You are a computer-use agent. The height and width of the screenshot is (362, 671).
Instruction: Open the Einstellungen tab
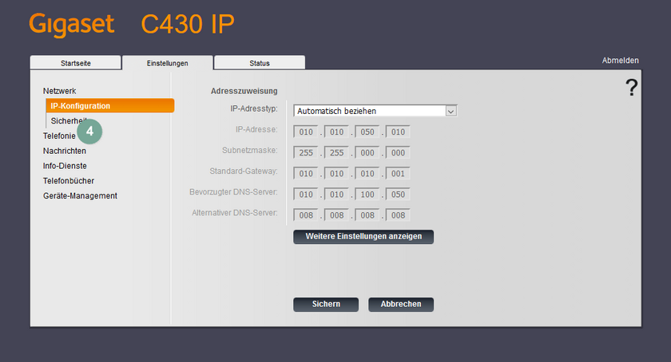167,63
